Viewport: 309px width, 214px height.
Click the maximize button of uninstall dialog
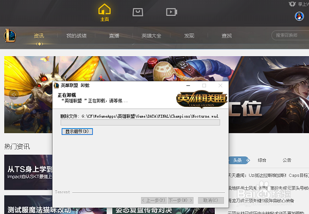click(x=204, y=85)
